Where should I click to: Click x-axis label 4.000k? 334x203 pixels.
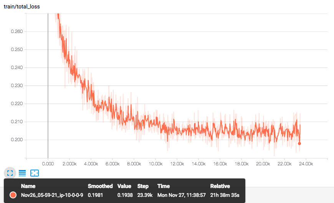tap(91, 164)
